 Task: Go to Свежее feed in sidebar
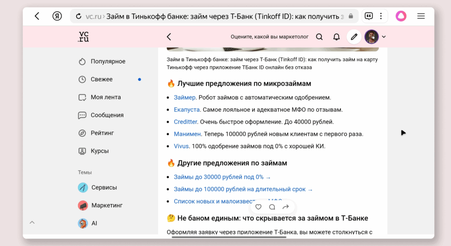point(101,79)
